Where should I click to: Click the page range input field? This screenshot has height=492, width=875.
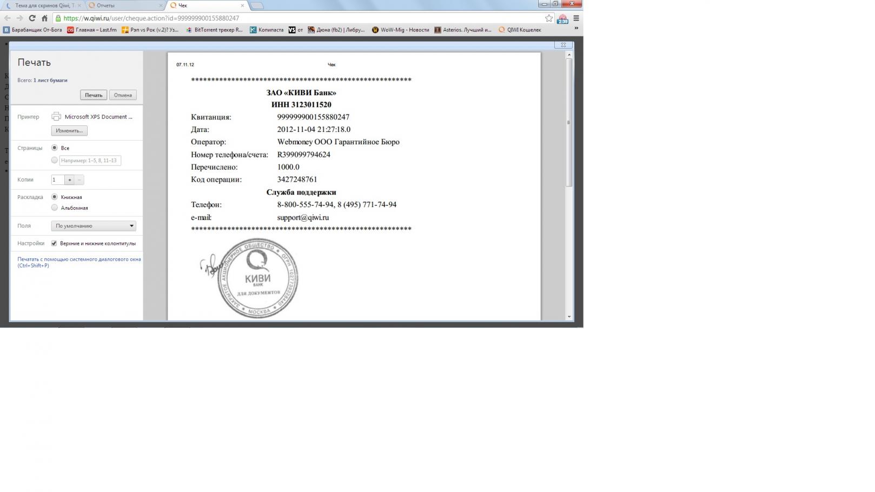coord(90,161)
